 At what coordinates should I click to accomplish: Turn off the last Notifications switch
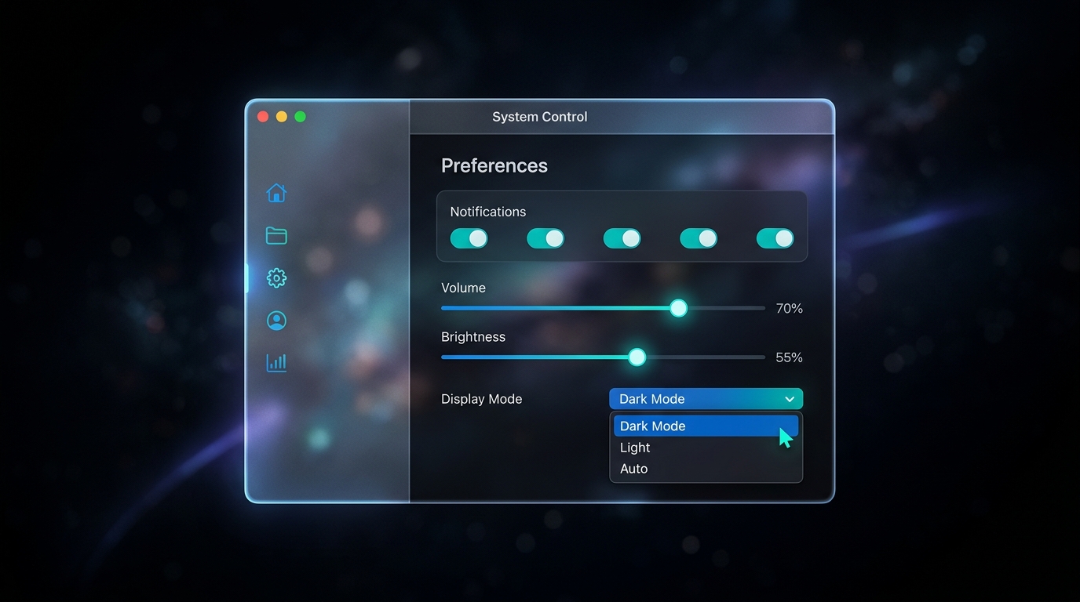pyautogui.click(x=775, y=238)
